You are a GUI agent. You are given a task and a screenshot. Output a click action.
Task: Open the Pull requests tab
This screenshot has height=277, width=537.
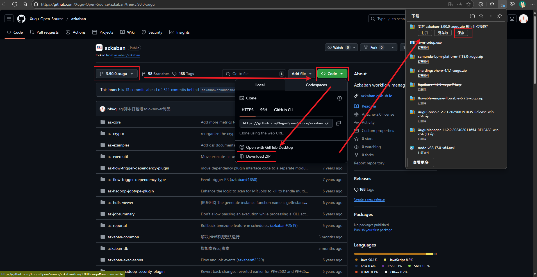point(44,32)
